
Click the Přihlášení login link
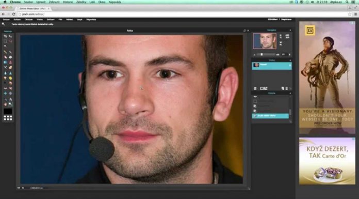[x=273, y=20]
